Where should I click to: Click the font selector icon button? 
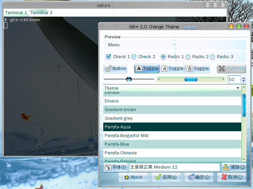point(108,167)
